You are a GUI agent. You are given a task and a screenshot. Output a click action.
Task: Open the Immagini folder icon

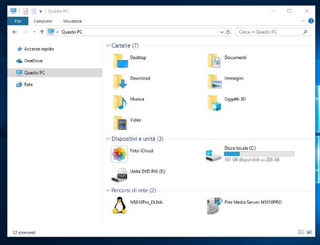(215, 82)
